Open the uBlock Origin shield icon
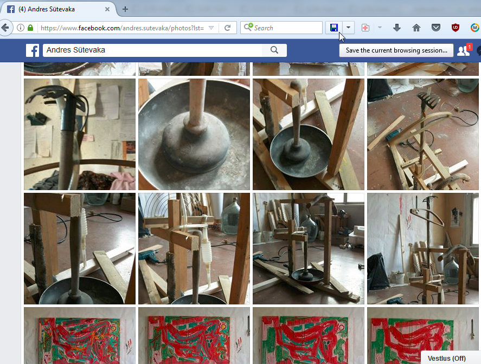Image resolution: width=481 pixels, height=364 pixels. coord(455,28)
